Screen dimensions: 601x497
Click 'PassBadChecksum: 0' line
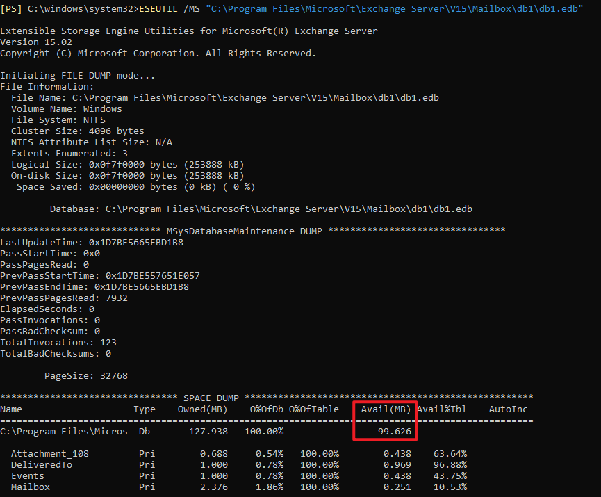tap(50, 332)
